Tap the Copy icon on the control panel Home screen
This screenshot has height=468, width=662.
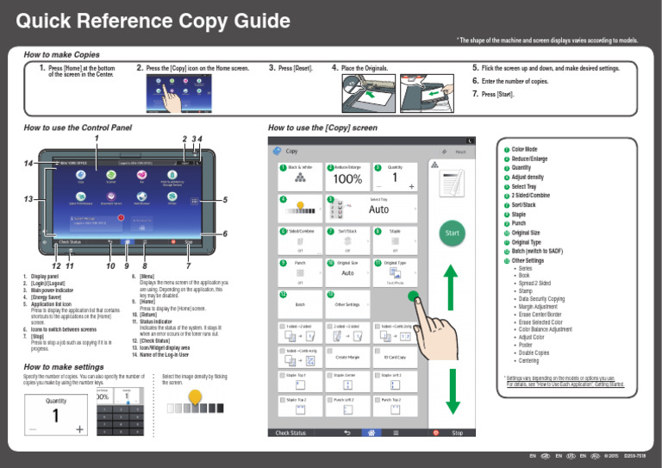point(81,175)
